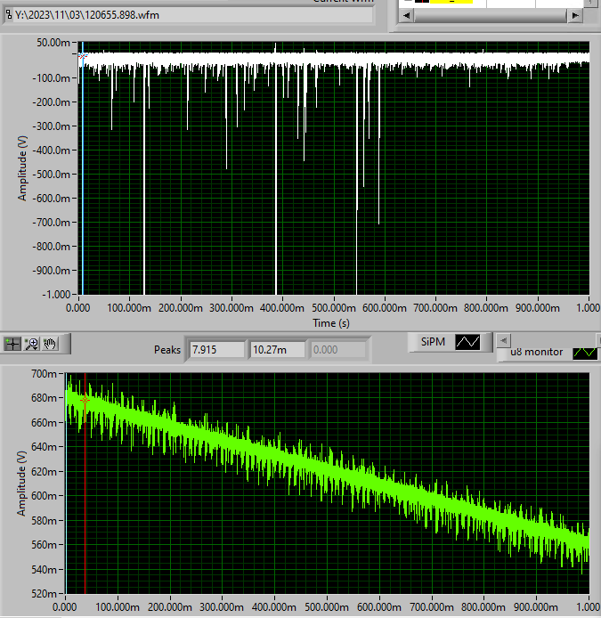Click top graph y-axis label -500.0m
This screenshot has height=618, width=601.
point(52,175)
